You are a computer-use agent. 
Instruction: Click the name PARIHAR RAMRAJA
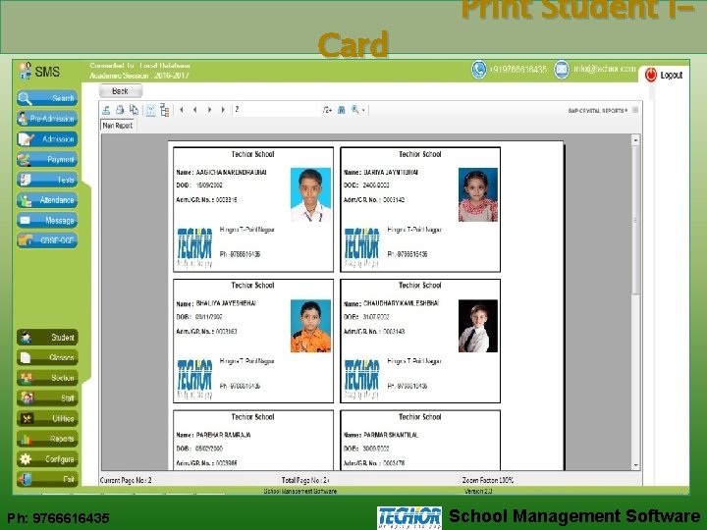[x=223, y=435]
